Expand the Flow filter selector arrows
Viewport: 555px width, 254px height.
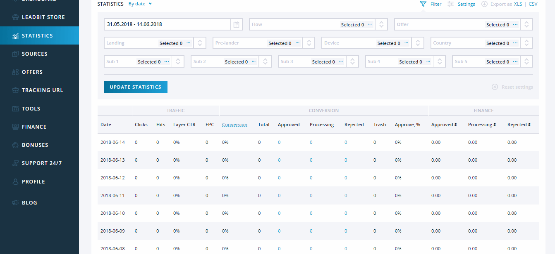pos(381,25)
